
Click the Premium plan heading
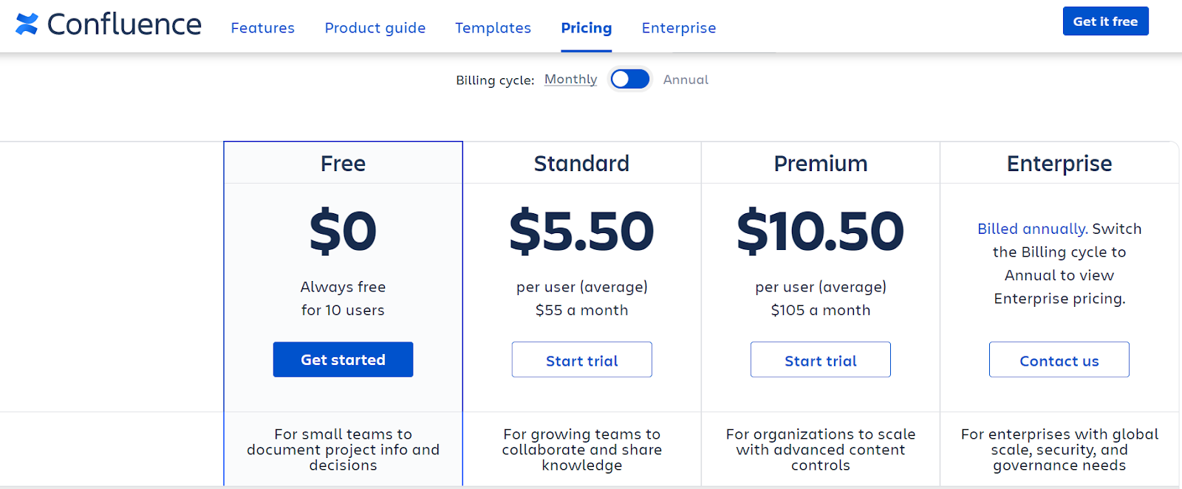tap(820, 163)
